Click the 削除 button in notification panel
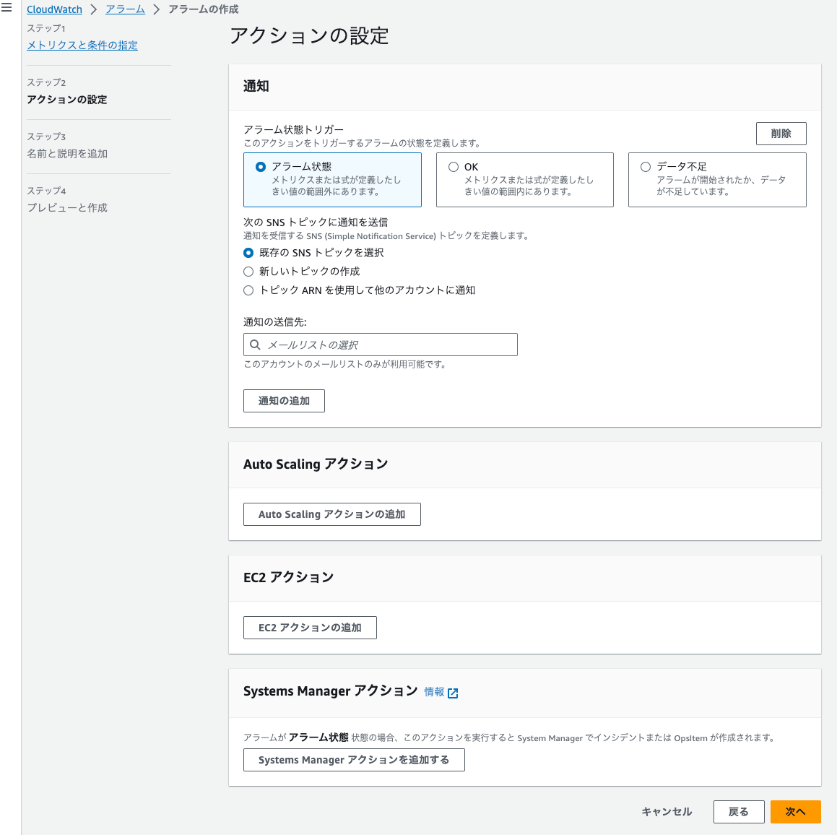Image resolution: width=837 pixels, height=835 pixels. 781,134
